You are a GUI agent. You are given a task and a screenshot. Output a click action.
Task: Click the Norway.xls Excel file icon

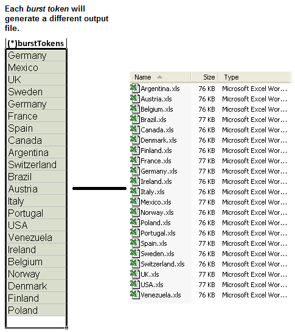[x=135, y=212]
